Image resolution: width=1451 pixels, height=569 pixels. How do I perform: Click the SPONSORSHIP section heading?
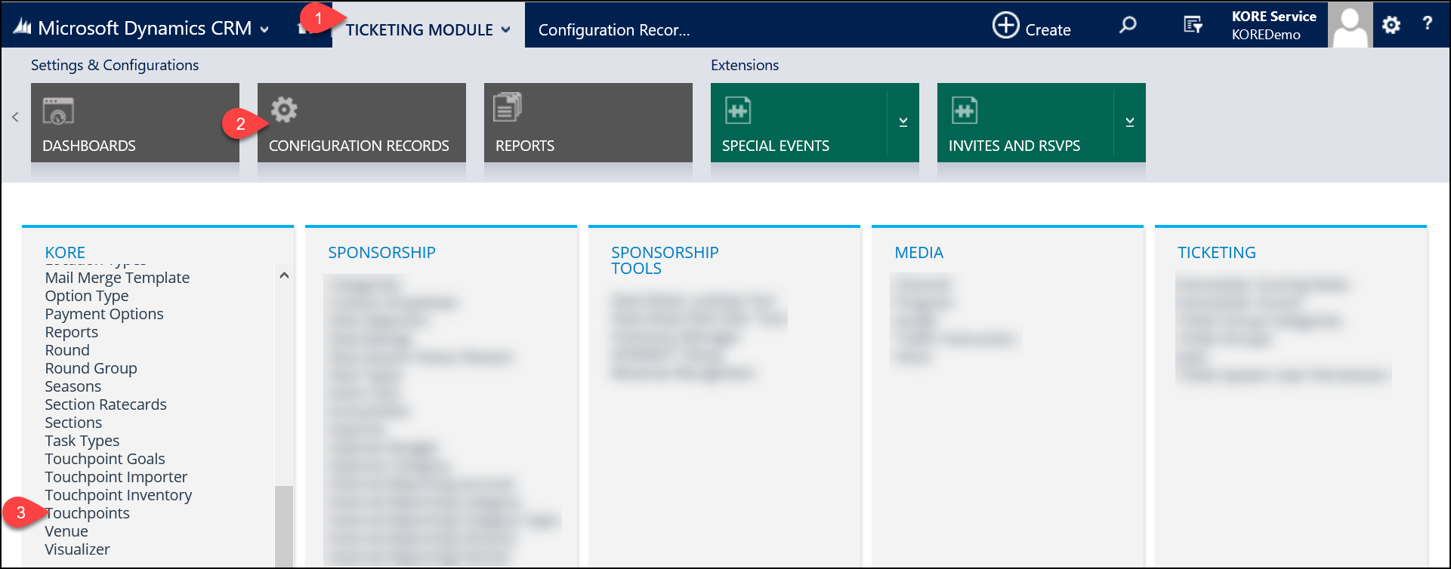pyautogui.click(x=381, y=252)
